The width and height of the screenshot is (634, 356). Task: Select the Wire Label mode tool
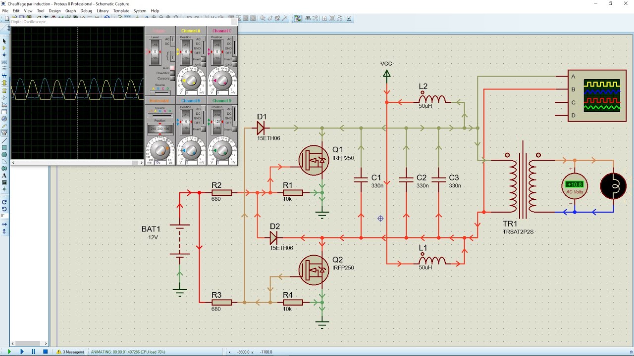tap(4, 62)
